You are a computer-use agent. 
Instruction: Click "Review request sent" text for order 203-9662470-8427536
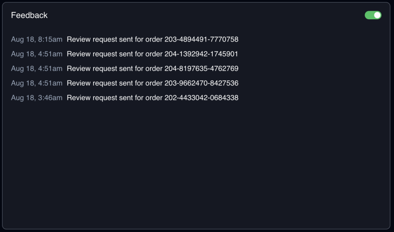(100, 83)
